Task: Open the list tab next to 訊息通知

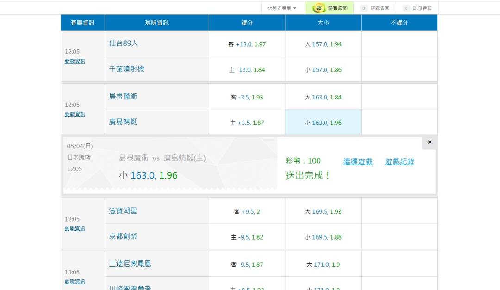Action: pyautogui.click(x=375, y=8)
